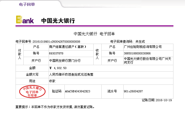This screenshot has height=113, width=185.
Task: Click the amount in words 人民币肆仟玖佰叁拾贰元伍角整
Action: pyautogui.click(x=71, y=75)
